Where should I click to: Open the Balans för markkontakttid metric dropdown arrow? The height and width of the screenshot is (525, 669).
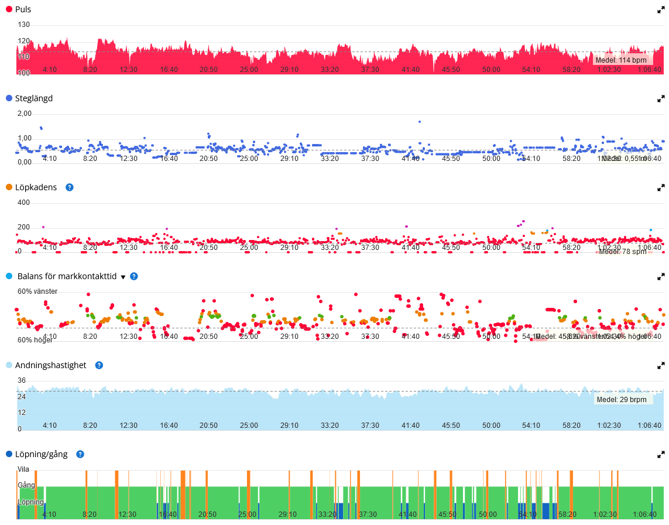[123, 277]
